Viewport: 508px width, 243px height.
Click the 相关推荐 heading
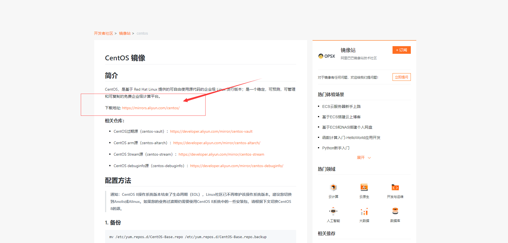click(x=326, y=233)
